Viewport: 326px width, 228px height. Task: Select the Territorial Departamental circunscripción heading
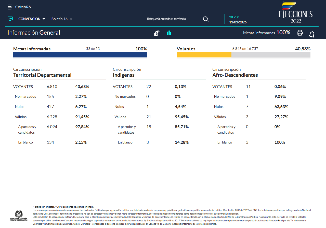click(42, 75)
